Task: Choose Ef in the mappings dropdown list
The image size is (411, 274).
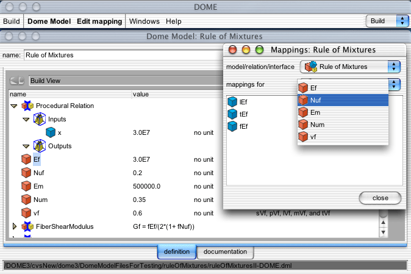Action: (x=343, y=88)
